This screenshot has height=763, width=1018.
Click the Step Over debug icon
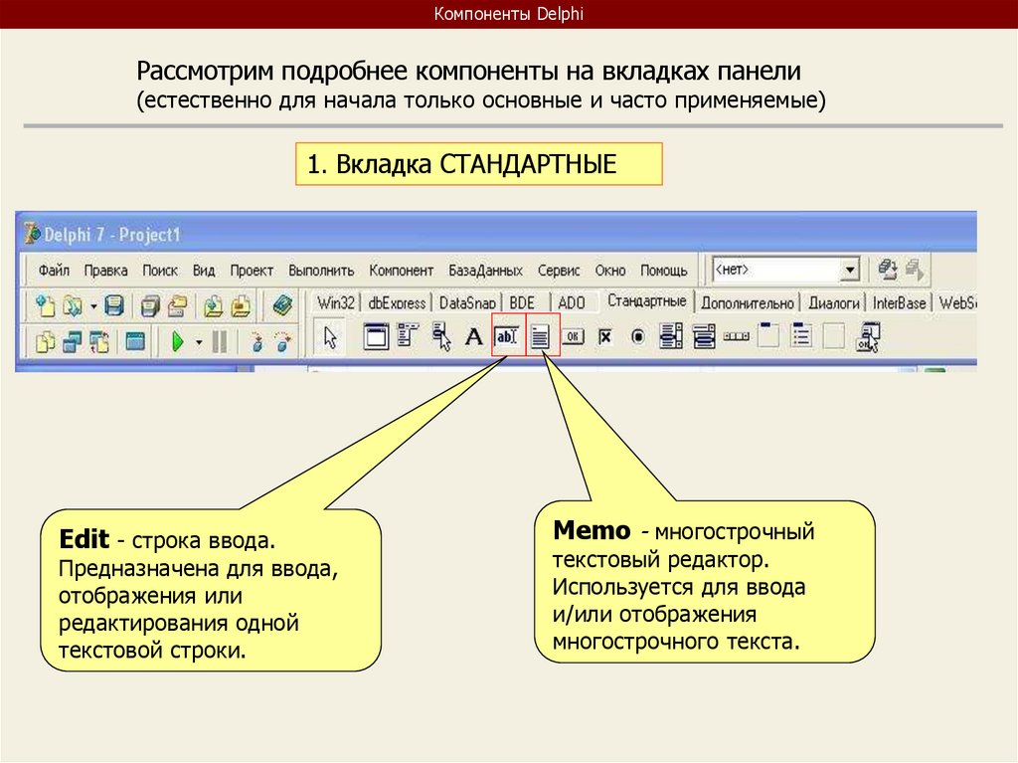283,342
